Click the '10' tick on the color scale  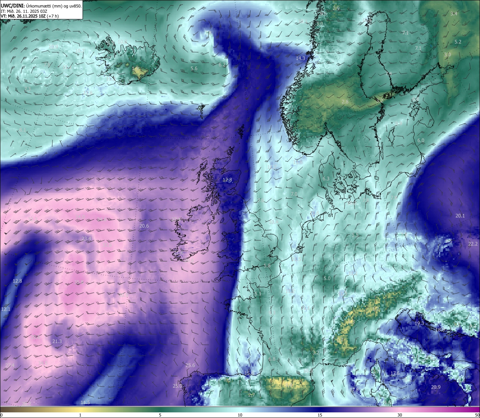pyautogui.click(x=240, y=415)
